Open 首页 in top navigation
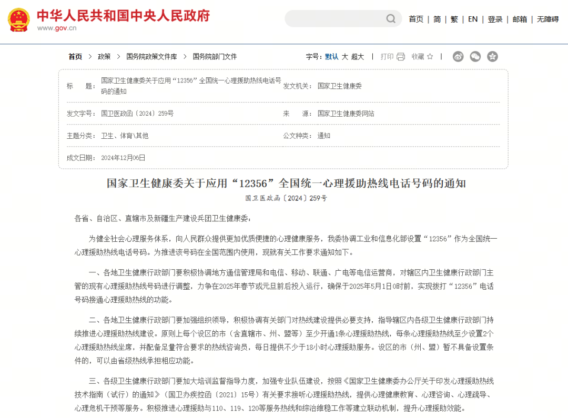 [416, 19]
